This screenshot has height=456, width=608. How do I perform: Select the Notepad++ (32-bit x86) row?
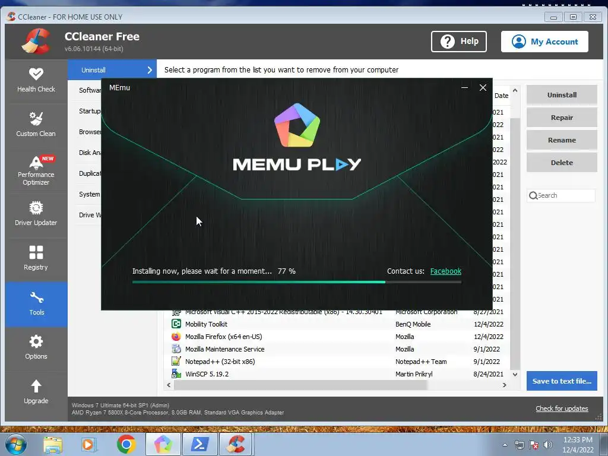coord(337,361)
